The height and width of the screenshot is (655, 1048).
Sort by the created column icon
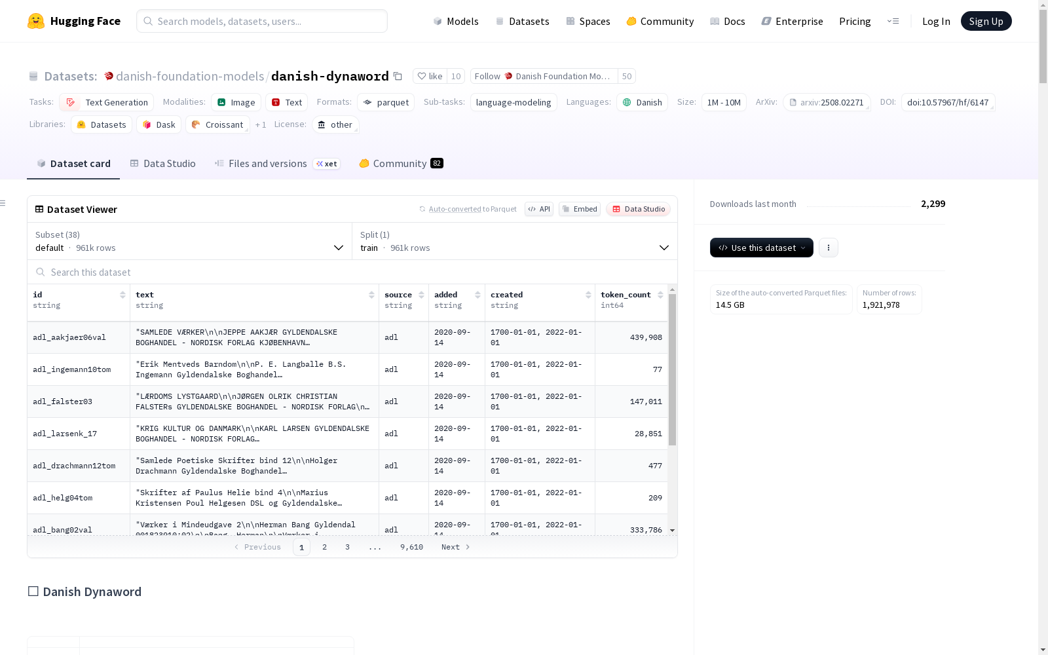[x=588, y=295]
